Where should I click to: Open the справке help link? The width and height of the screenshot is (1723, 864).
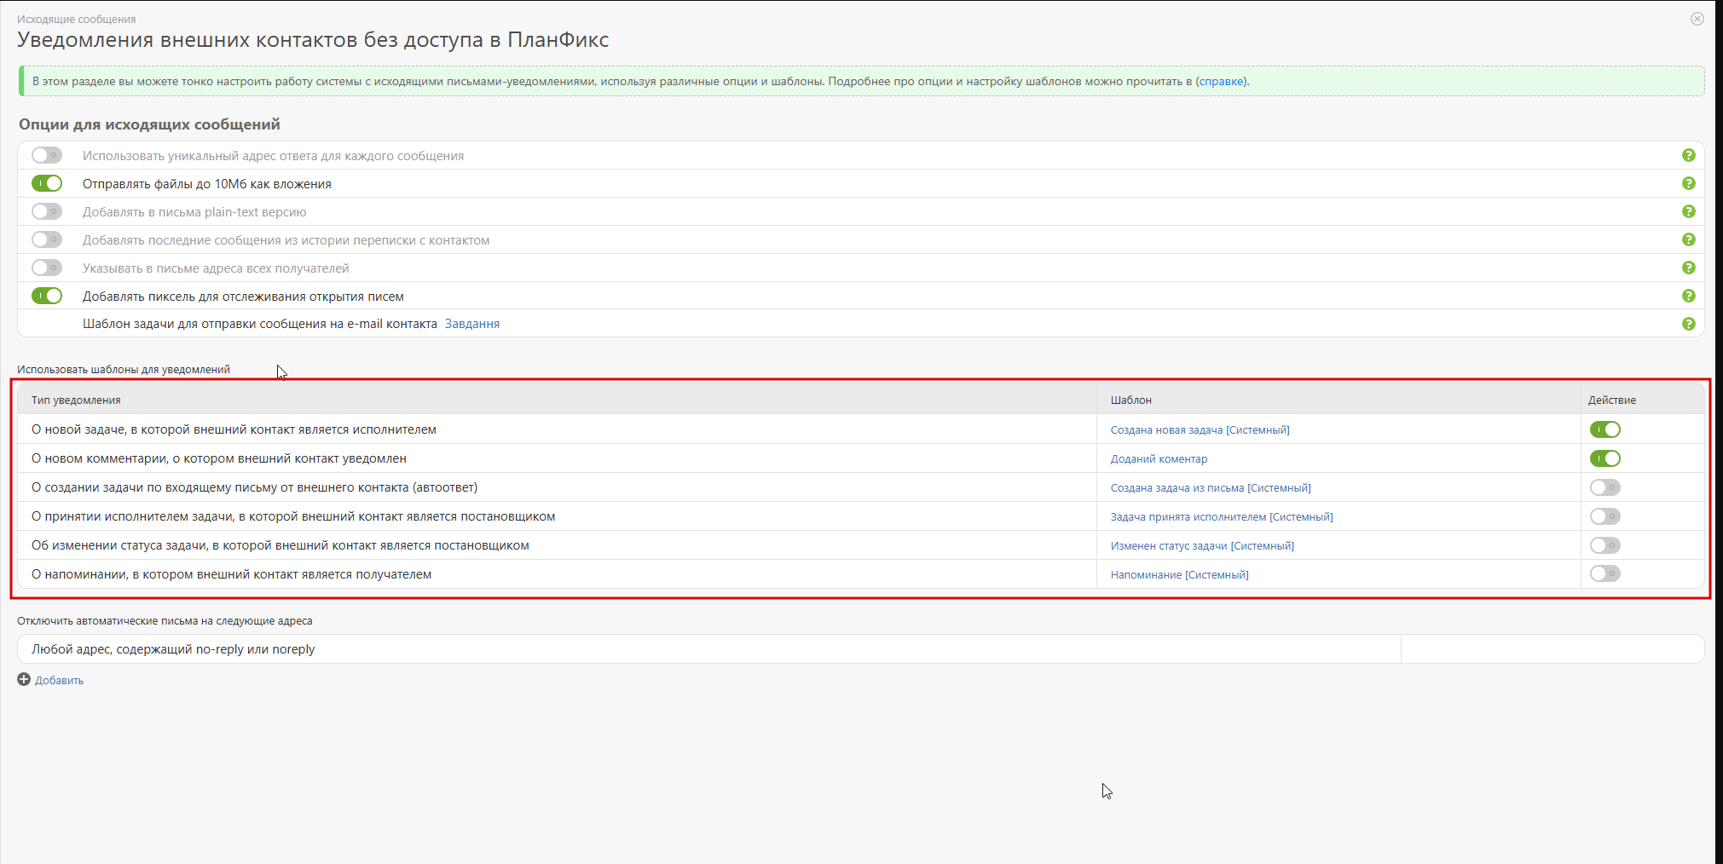(1221, 82)
